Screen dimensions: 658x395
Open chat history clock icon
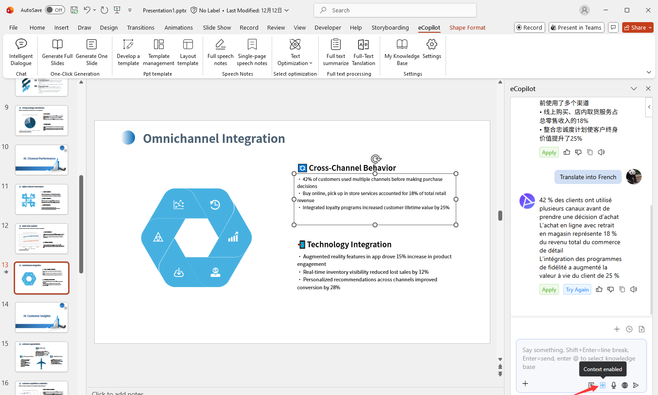pyautogui.click(x=629, y=329)
